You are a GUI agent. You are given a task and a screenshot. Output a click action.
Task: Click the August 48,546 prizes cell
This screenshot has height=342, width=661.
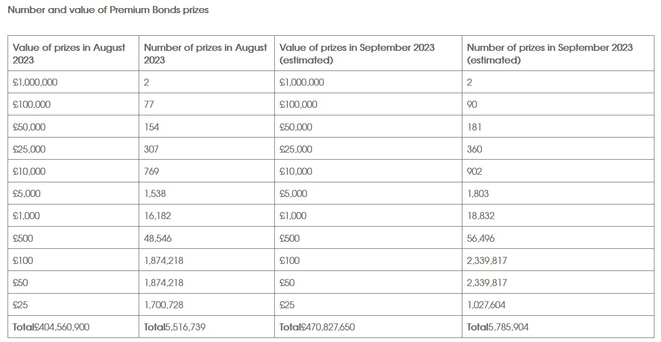coord(207,238)
